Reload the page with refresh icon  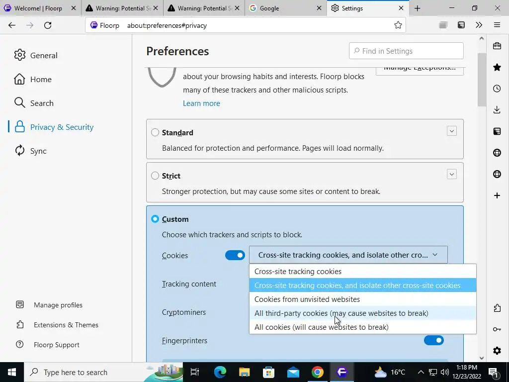click(x=48, y=25)
